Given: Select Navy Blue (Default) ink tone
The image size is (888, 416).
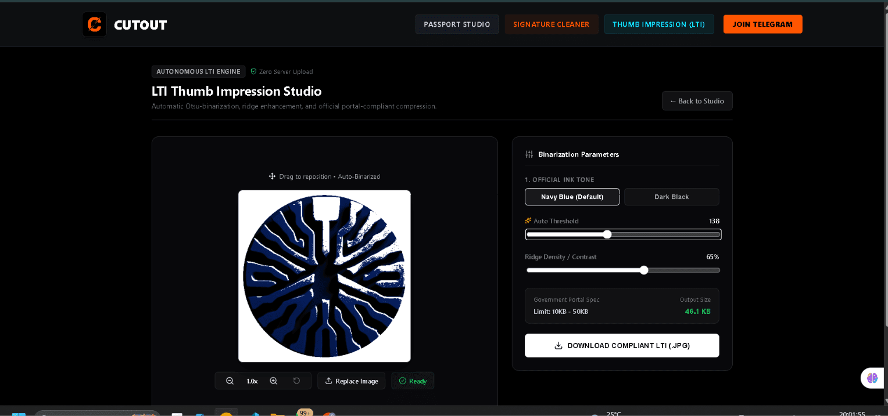Looking at the screenshot, I should coord(572,197).
